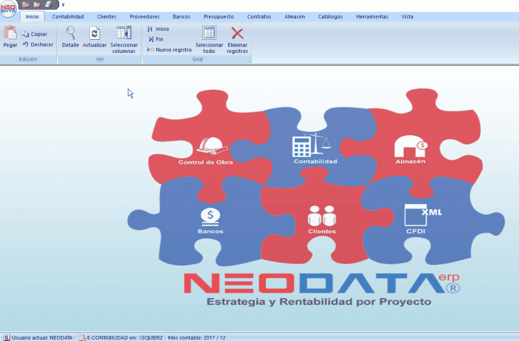Switch to the Bancos tab
519x341 pixels.
182,16
